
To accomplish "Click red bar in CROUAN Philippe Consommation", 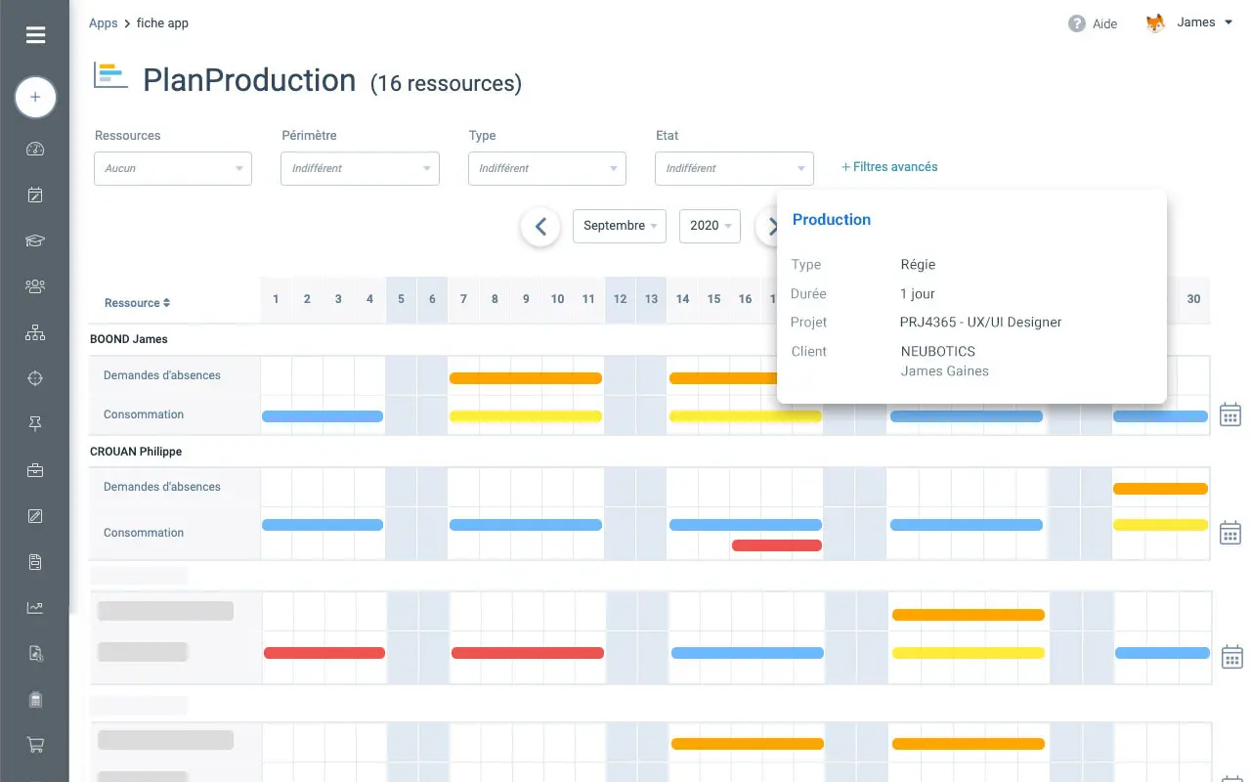I will click(777, 545).
